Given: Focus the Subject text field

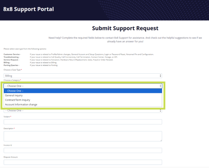Looking at the screenshot, I should 83,122.
